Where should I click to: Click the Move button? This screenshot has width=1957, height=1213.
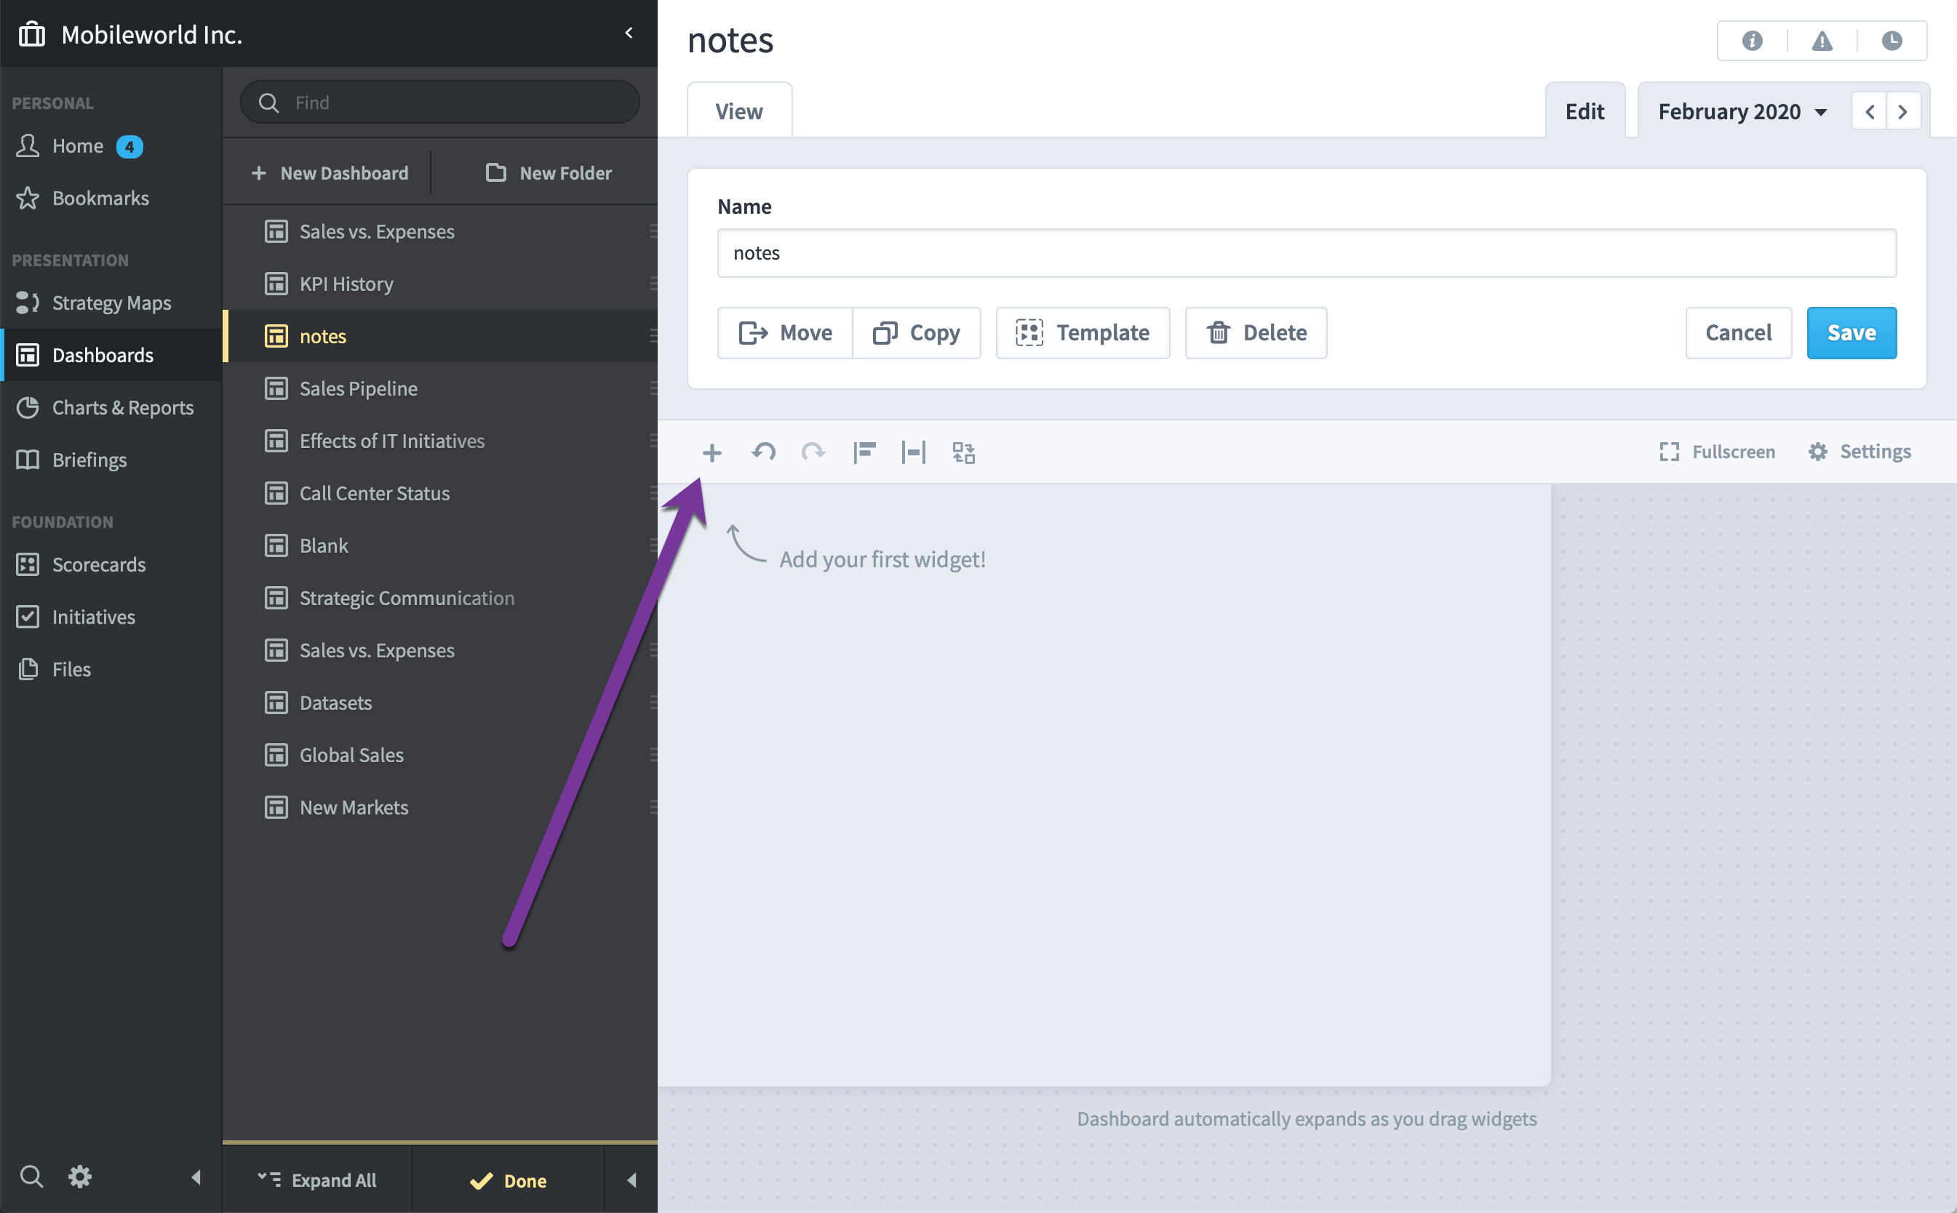785,332
